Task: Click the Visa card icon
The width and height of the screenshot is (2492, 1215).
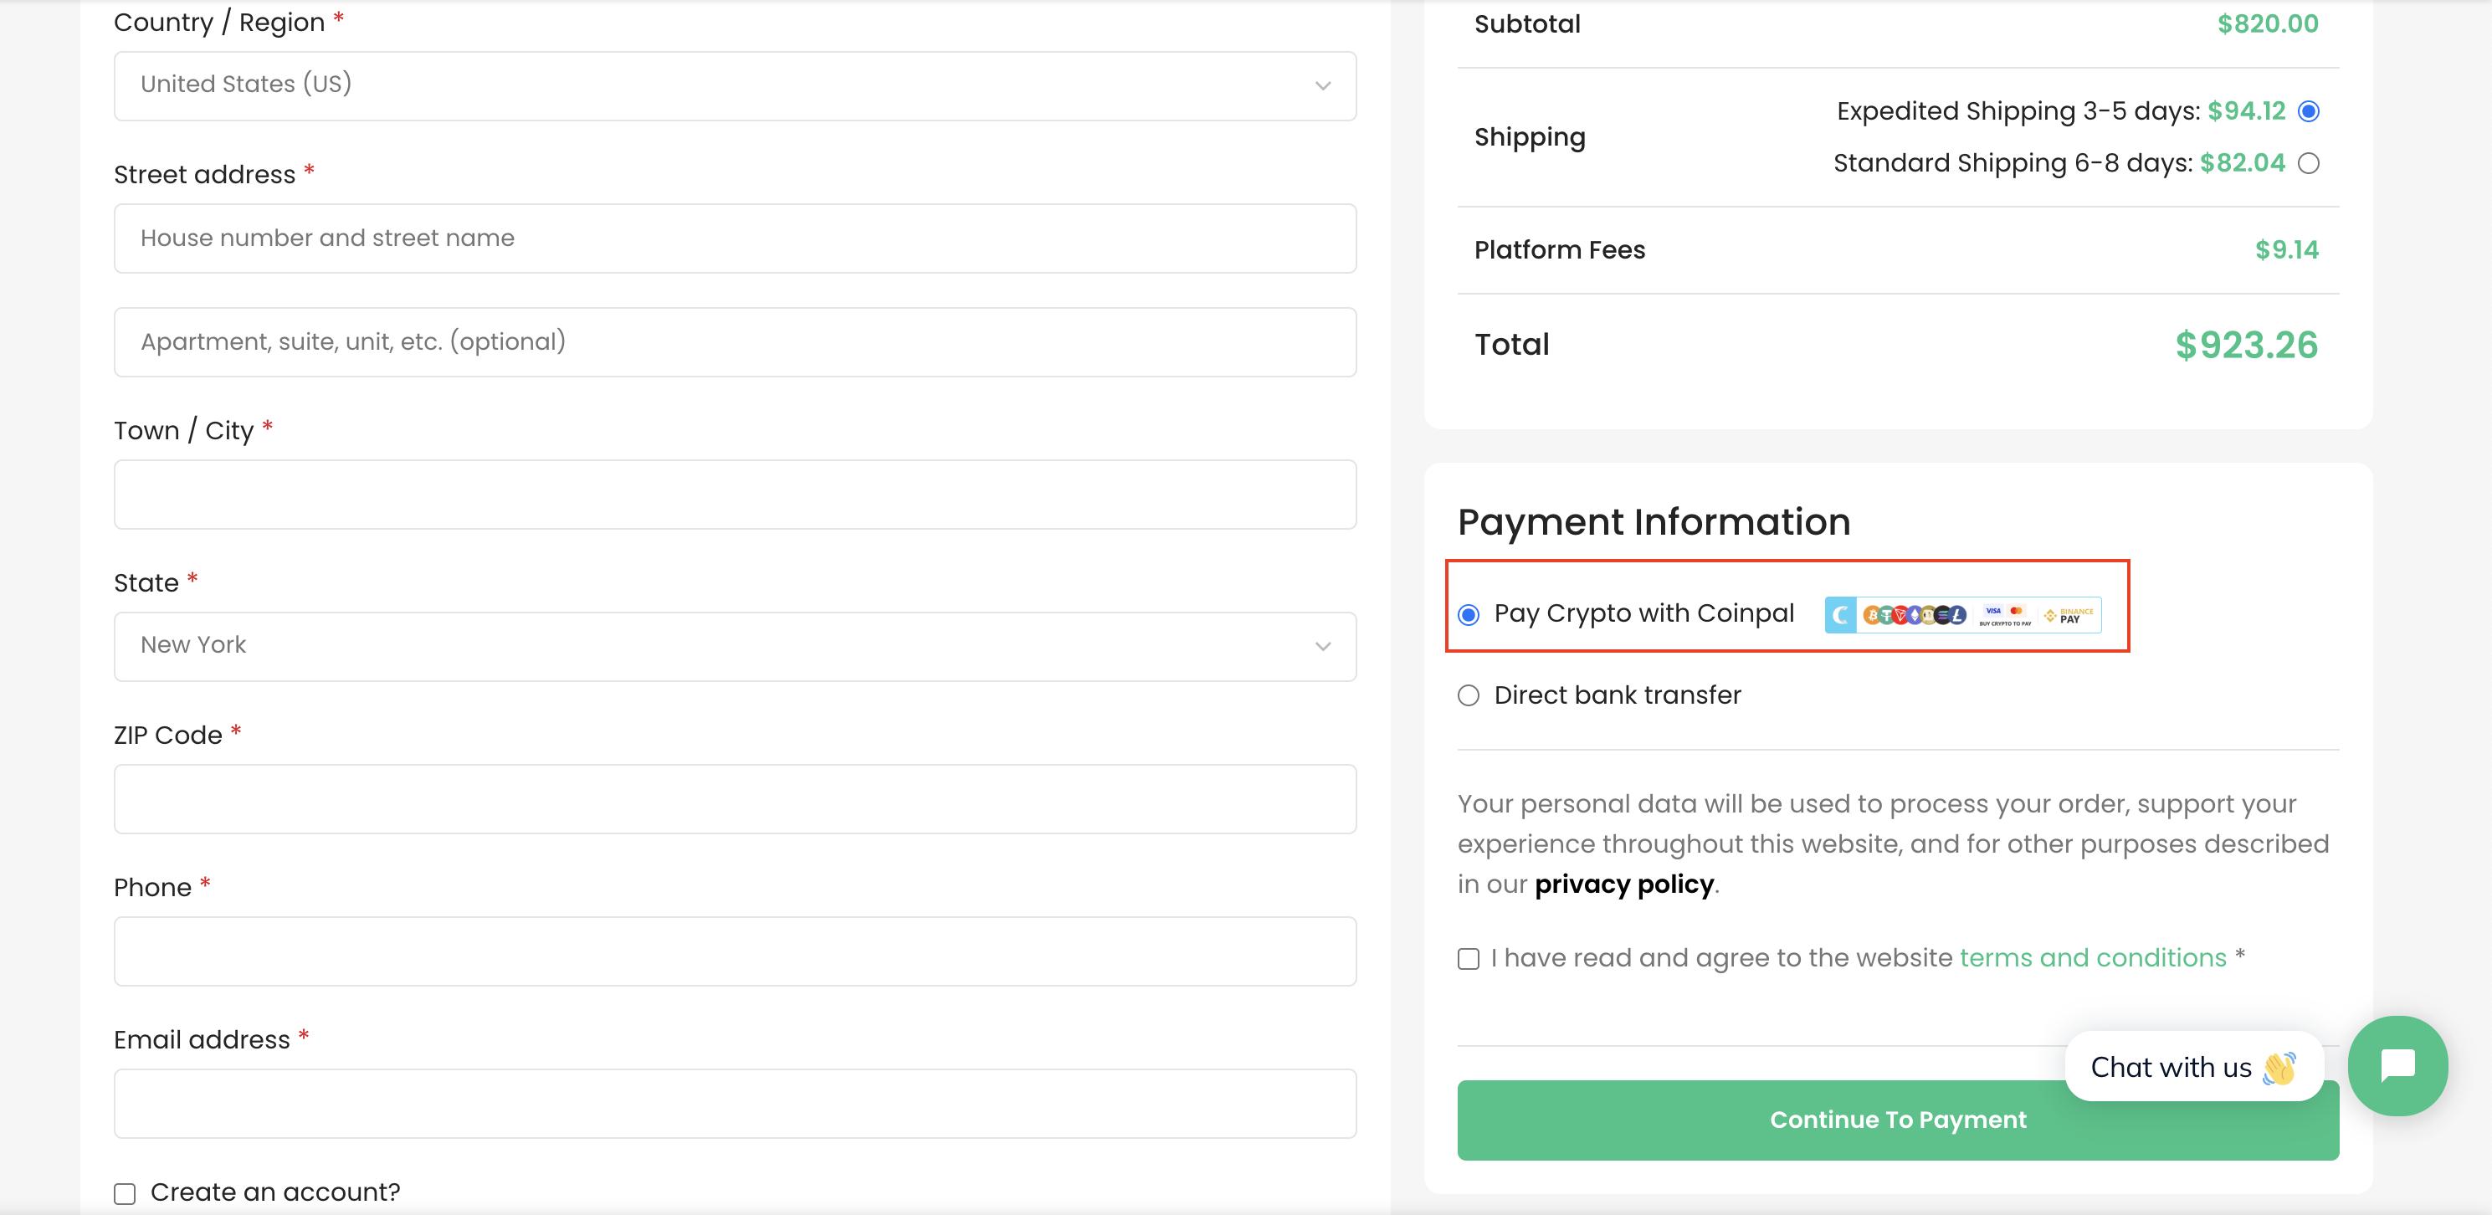Action: tap(1994, 610)
